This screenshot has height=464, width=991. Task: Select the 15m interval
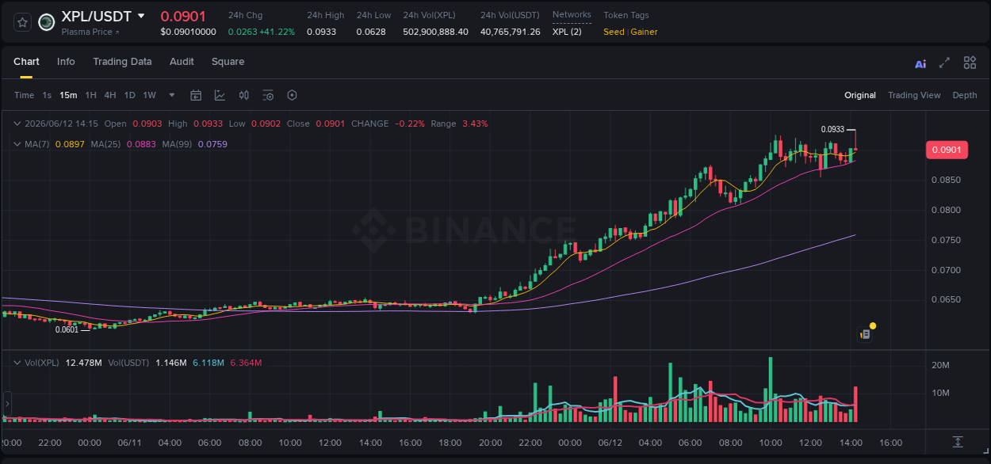68,95
